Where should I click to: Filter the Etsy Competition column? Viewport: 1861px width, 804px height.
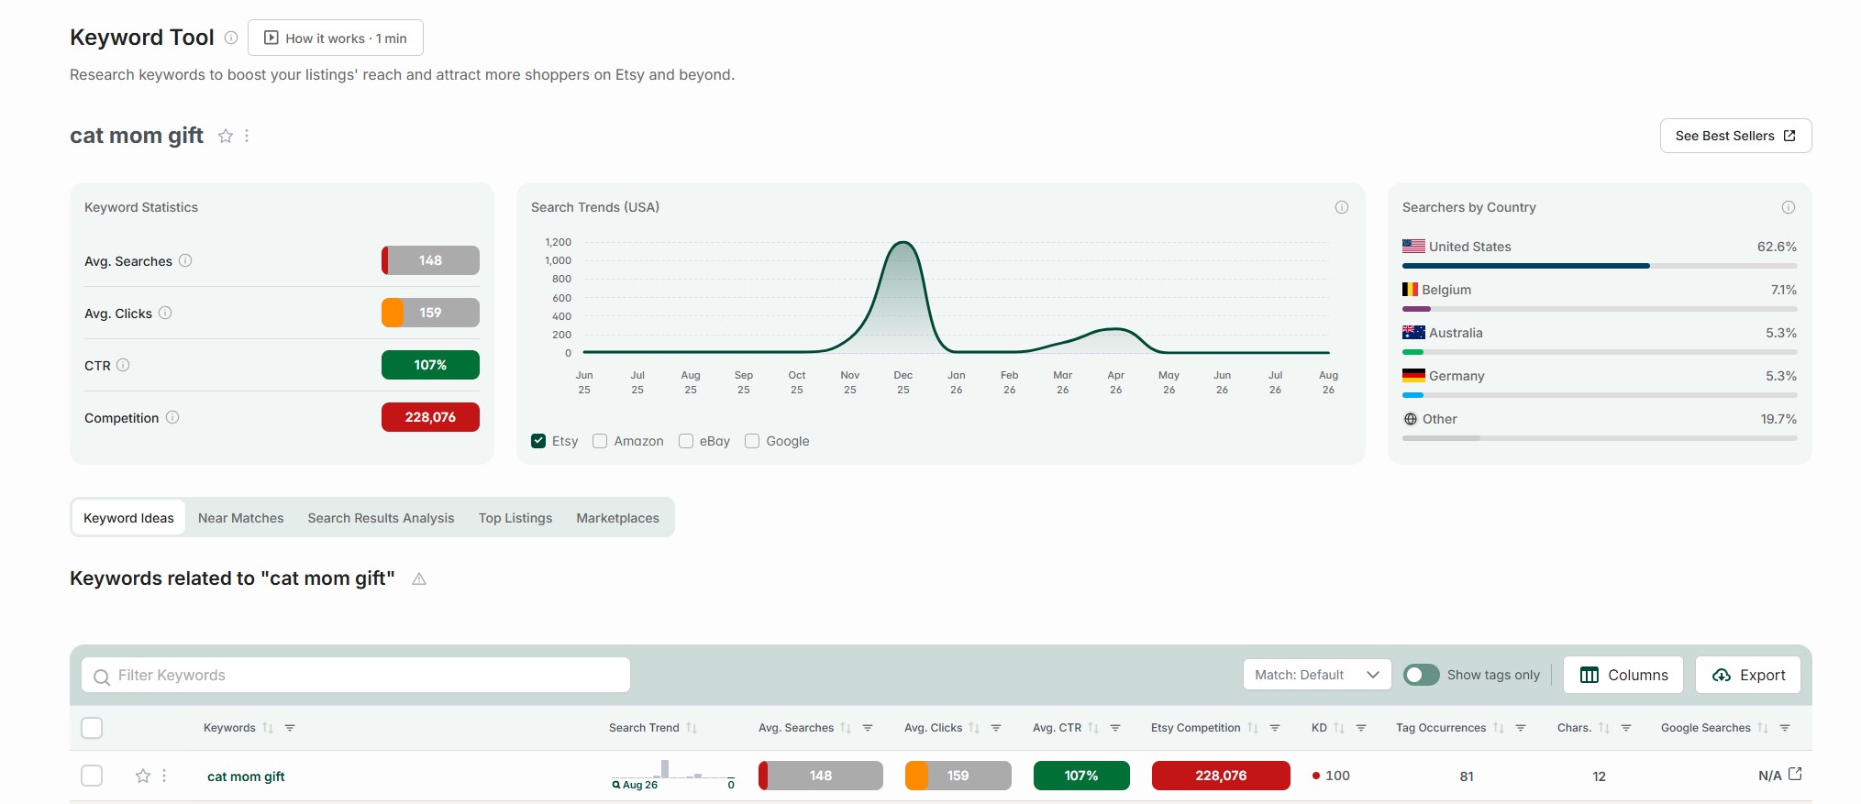[x=1275, y=728]
